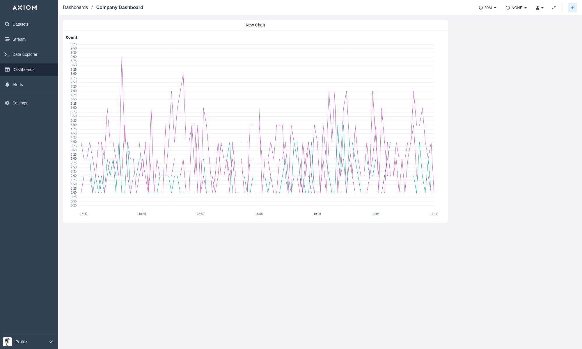Click the Alerts bell icon
The width and height of the screenshot is (582, 349).
[7, 85]
